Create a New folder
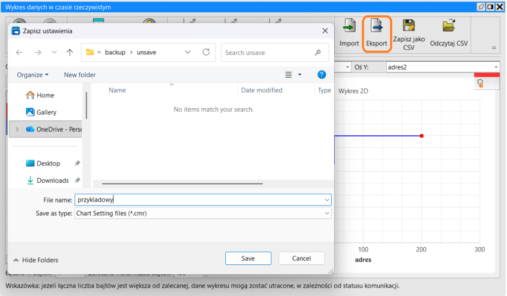This screenshot has width=507, height=296. click(80, 75)
